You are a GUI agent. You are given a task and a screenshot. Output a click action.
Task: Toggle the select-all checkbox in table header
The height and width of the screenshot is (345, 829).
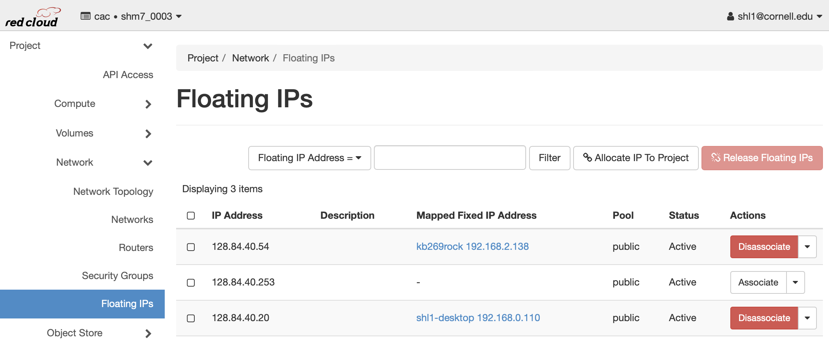[x=191, y=216]
